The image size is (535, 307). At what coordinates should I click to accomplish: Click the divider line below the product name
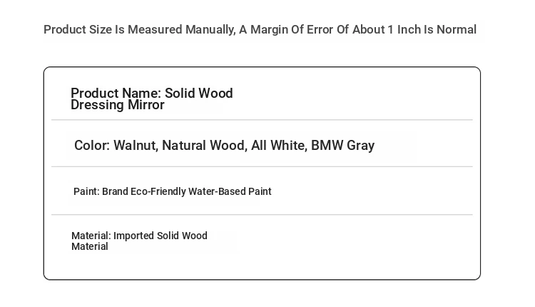(262, 120)
